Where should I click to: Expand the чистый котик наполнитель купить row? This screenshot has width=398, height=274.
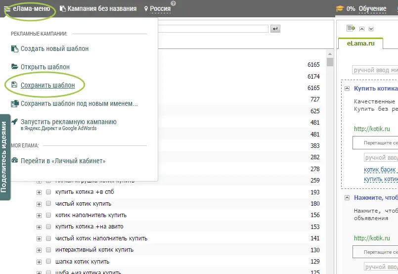tap(39, 238)
